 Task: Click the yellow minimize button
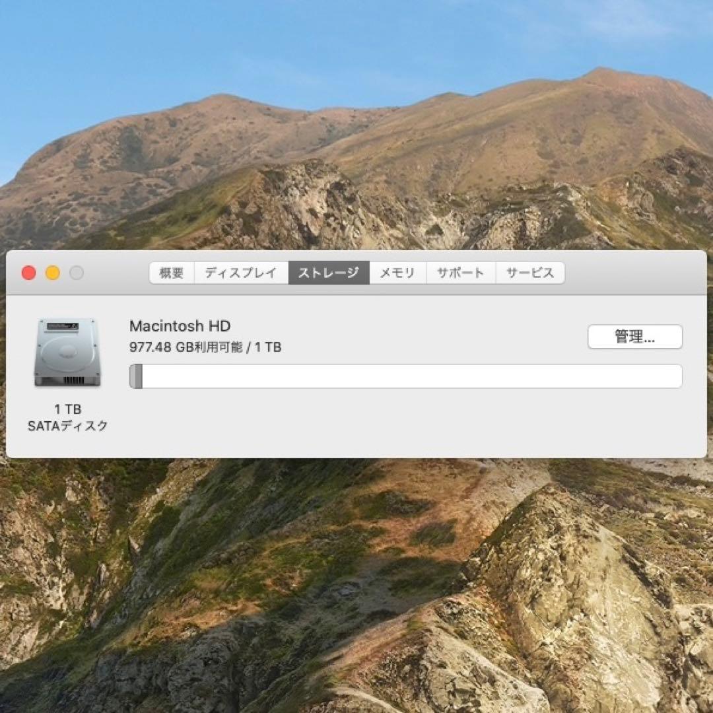(x=52, y=272)
